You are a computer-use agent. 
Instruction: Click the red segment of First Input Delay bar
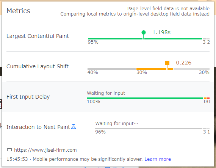(x=208, y=98)
